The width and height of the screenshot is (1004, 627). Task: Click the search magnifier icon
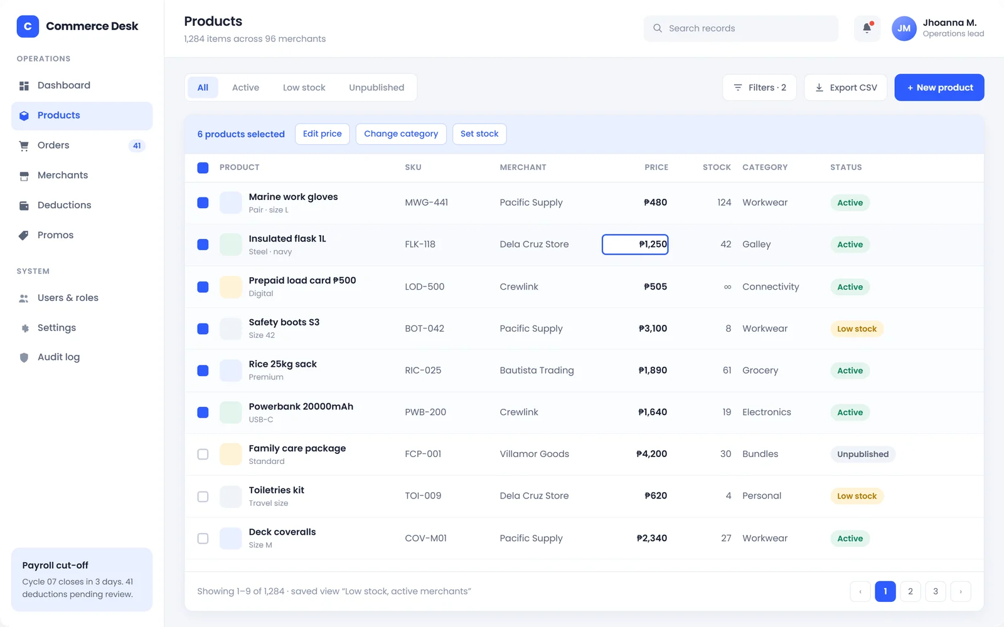tap(658, 28)
